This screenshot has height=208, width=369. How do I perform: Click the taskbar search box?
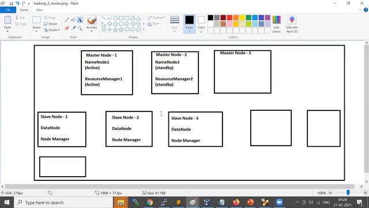[x=63, y=202]
